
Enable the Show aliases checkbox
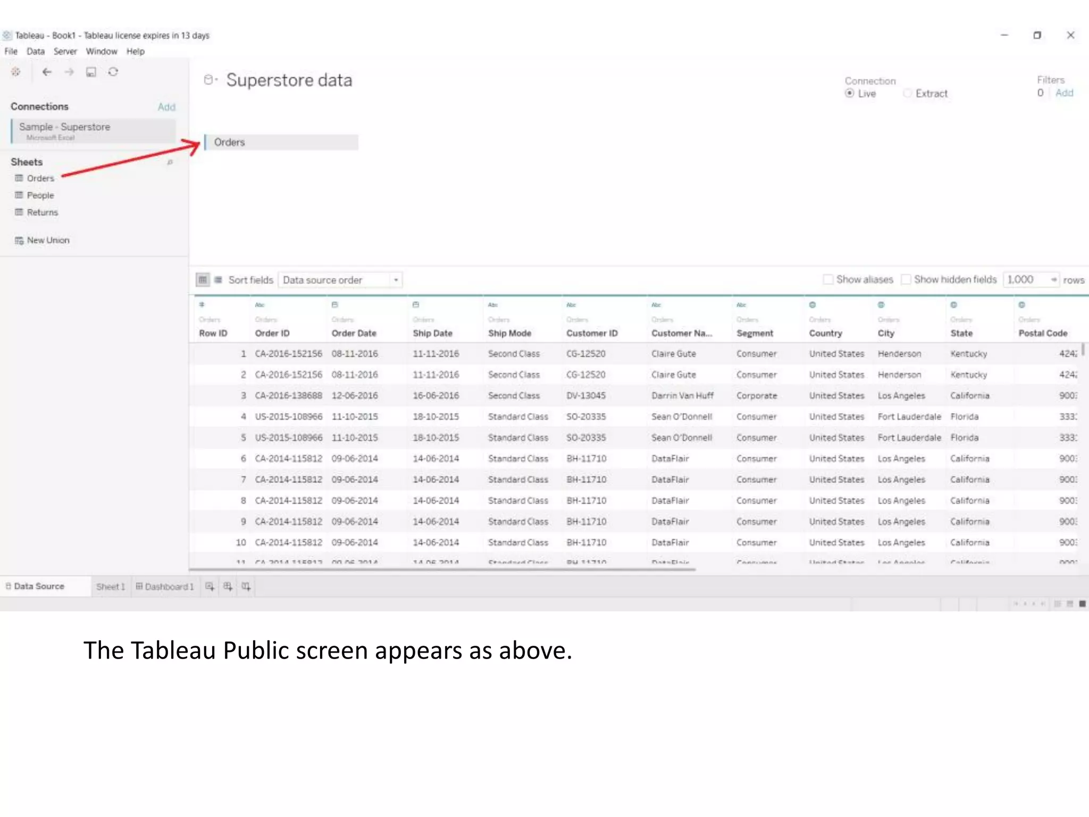[828, 279]
